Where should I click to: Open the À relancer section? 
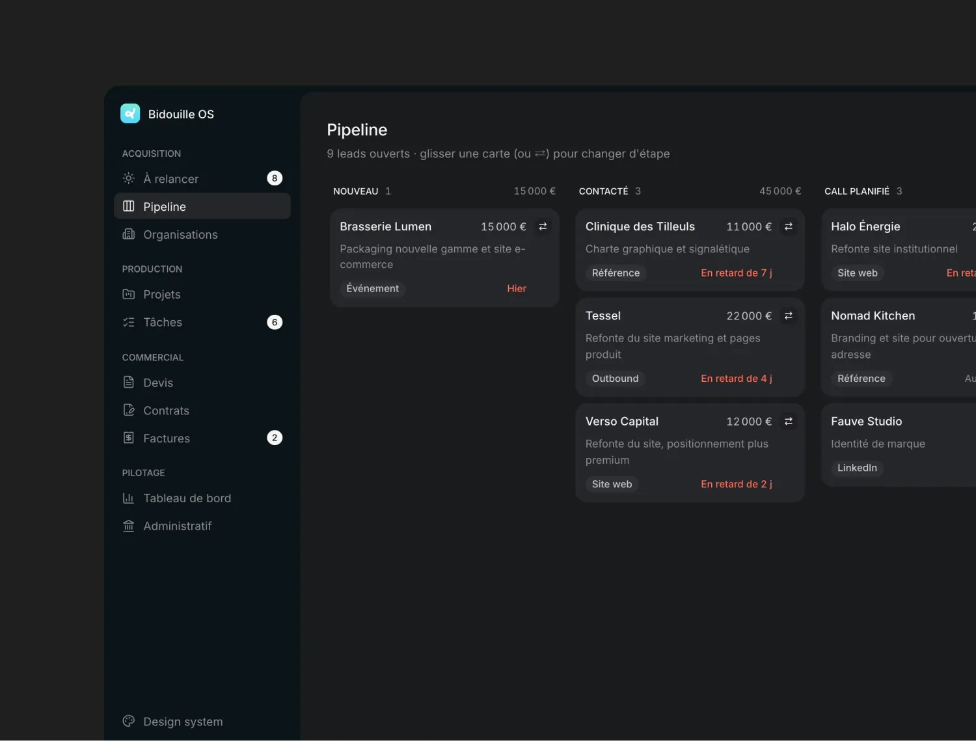202,178
